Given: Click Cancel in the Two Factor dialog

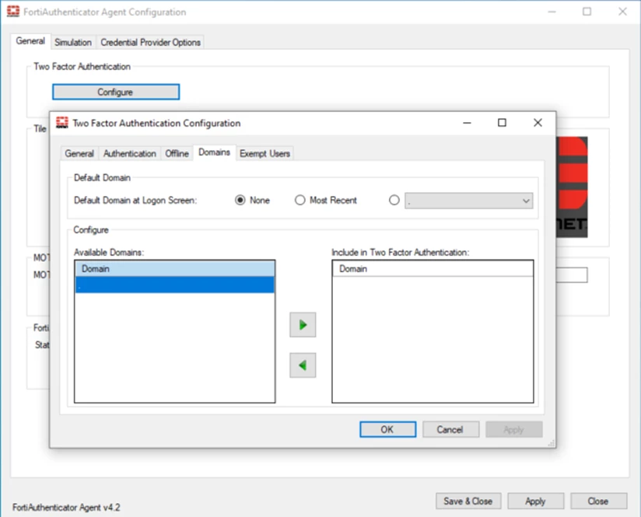Looking at the screenshot, I should [x=450, y=430].
